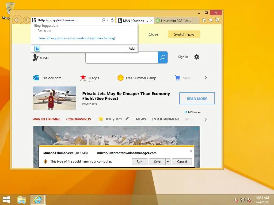274x205 pixels.
Task: Open Favorites with the star icon
Action: click(x=211, y=20)
